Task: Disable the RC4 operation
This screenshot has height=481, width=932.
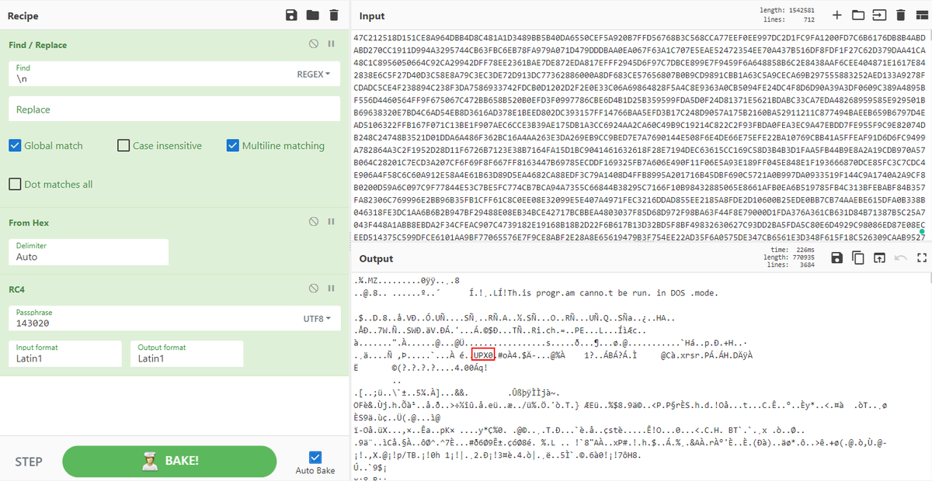Action: pyautogui.click(x=315, y=289)
